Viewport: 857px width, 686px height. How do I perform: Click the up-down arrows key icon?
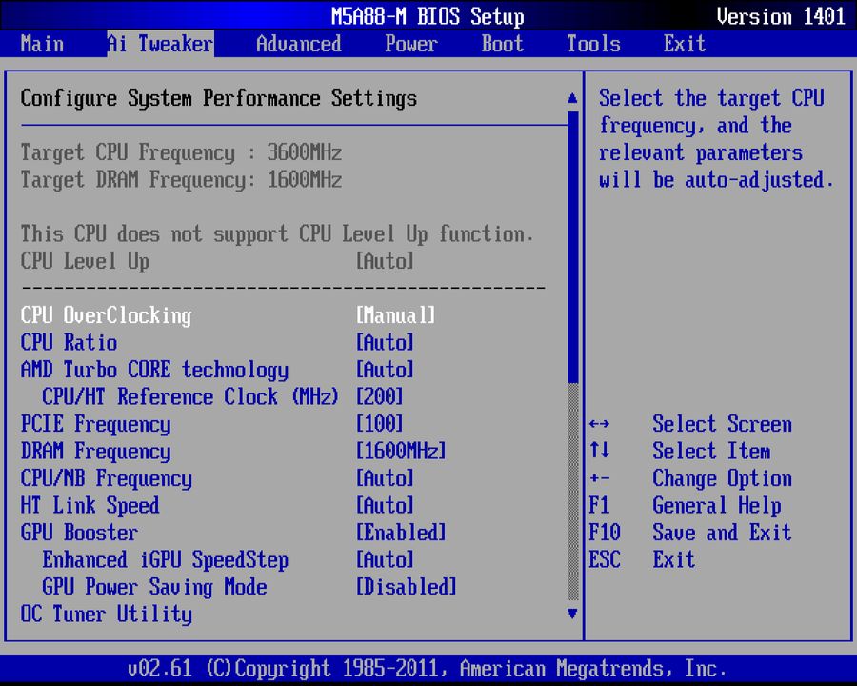(599, 451)
